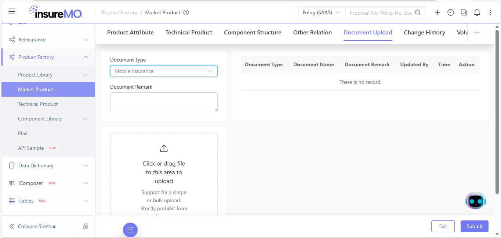Click the round purple menu button

[130, 230]
